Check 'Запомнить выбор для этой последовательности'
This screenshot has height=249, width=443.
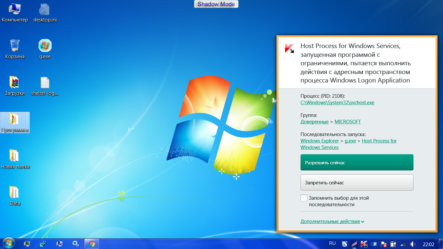(304, 198)
